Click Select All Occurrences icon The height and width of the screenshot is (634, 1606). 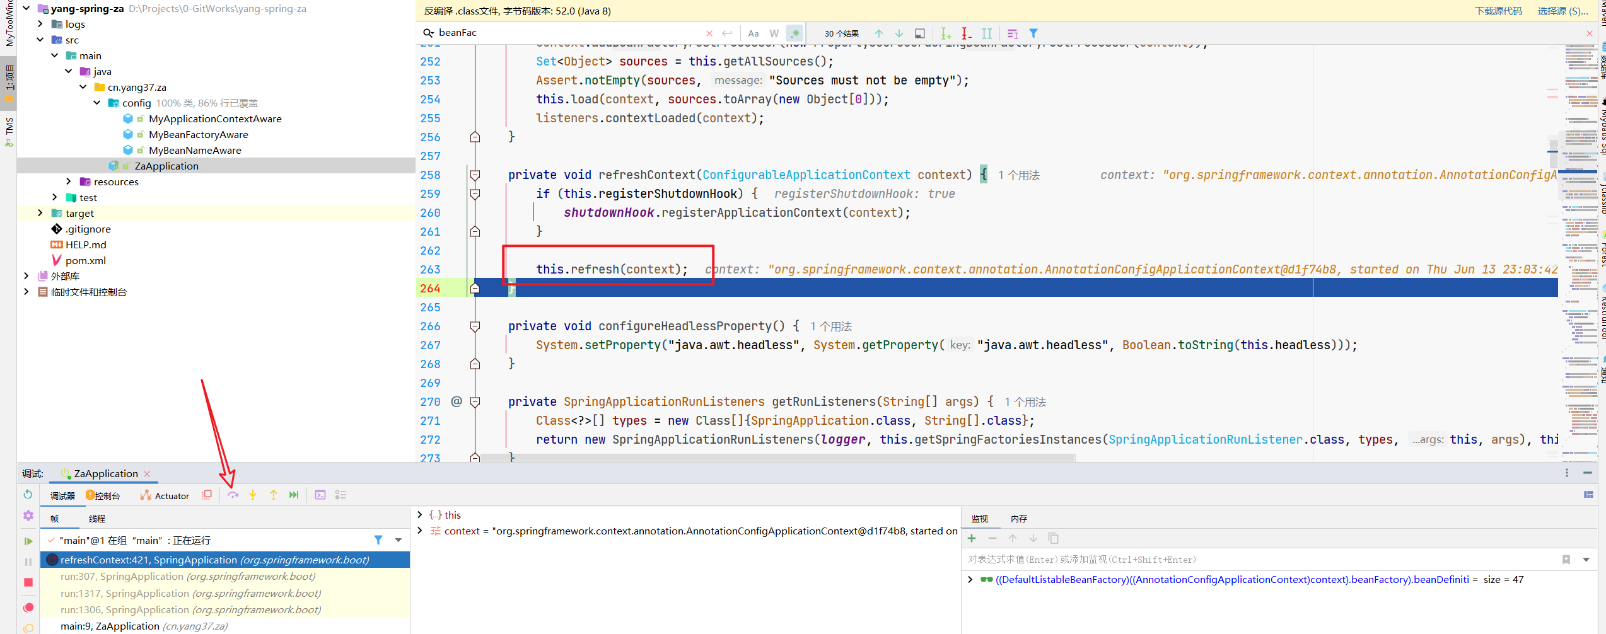click(987, 33)
